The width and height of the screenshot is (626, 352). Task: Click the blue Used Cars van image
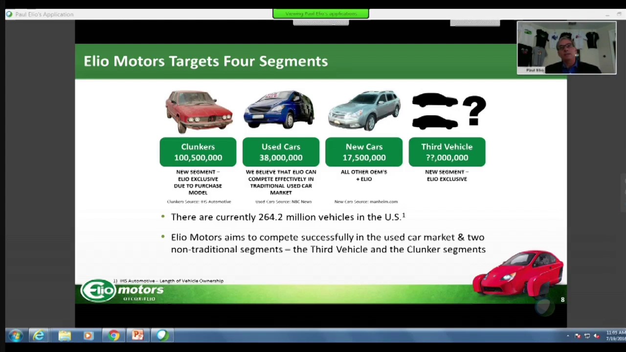click(x=279, y=110)
